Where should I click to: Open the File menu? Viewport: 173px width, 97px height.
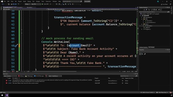(x=5, y=1)
